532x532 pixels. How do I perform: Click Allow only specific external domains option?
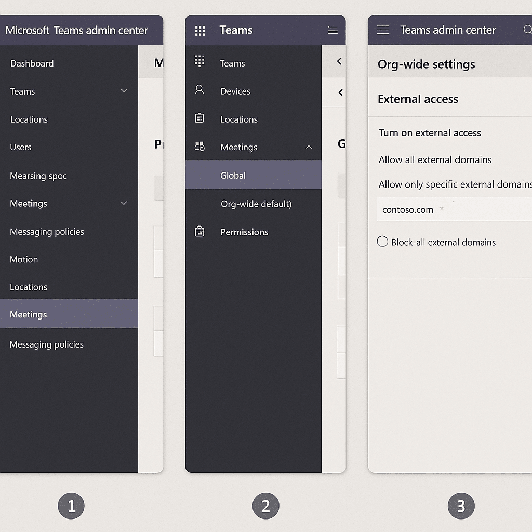(455, 184)
